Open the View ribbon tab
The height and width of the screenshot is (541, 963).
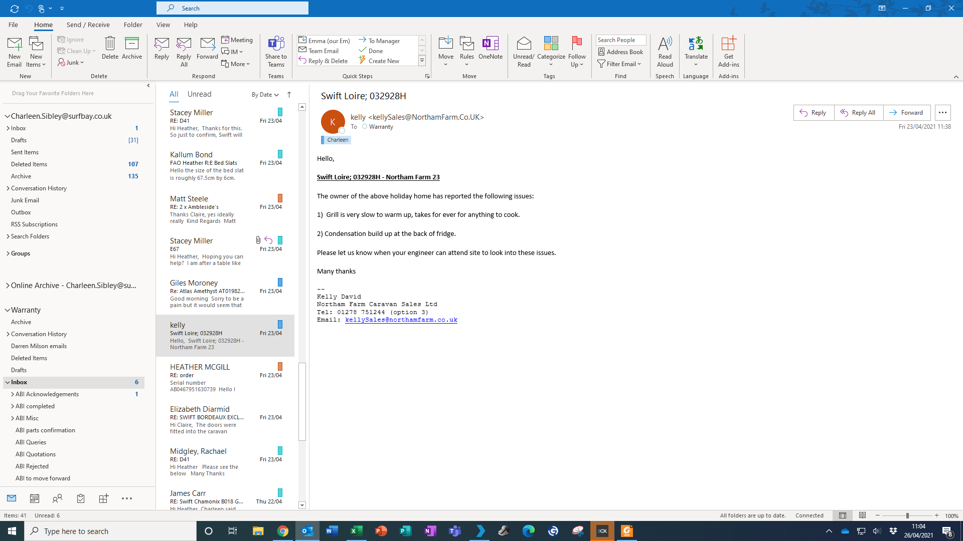coord(163,25)
